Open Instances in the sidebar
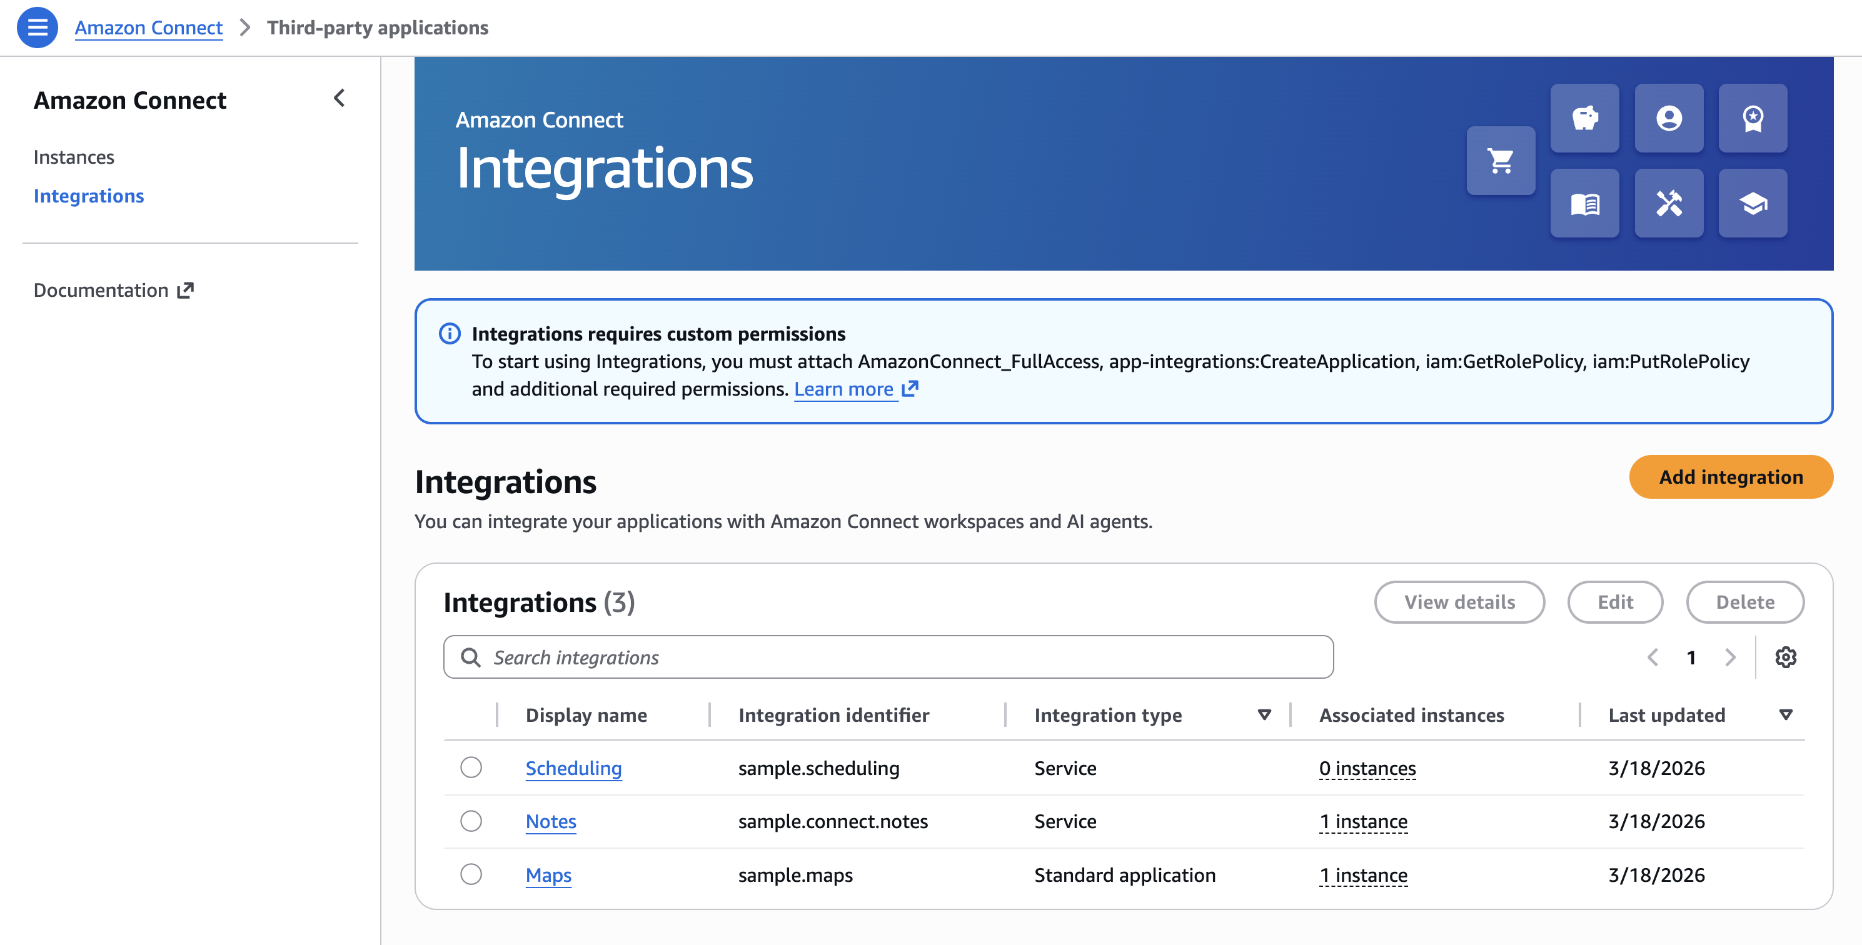Screen dimensions: 1862x945 74,157
